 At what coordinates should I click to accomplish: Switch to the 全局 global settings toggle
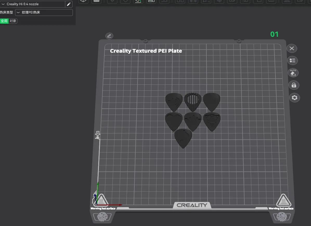[x=4, y=21]
